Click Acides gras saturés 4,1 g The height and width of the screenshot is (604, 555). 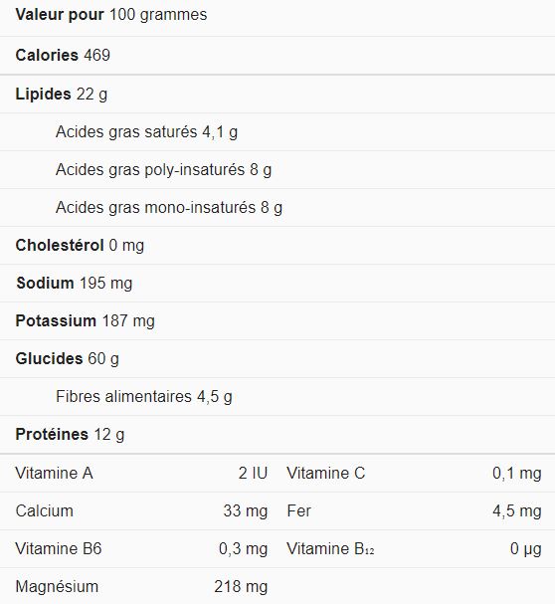tap(146, 132)
